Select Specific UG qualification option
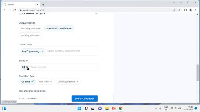 point(59,28)
